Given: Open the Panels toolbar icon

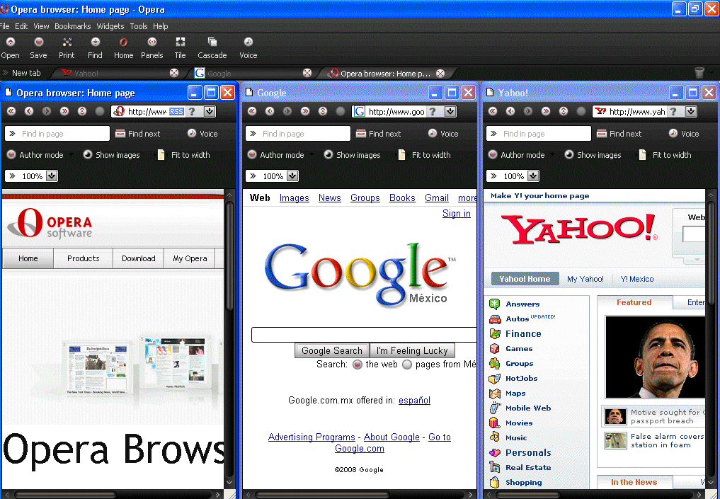Looking at the screenshot, I should pyautogui.click(x=152, y=47).
